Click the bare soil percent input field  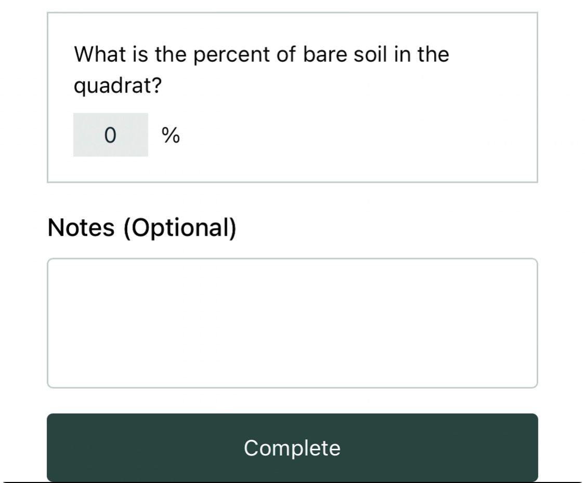[110, 135]
